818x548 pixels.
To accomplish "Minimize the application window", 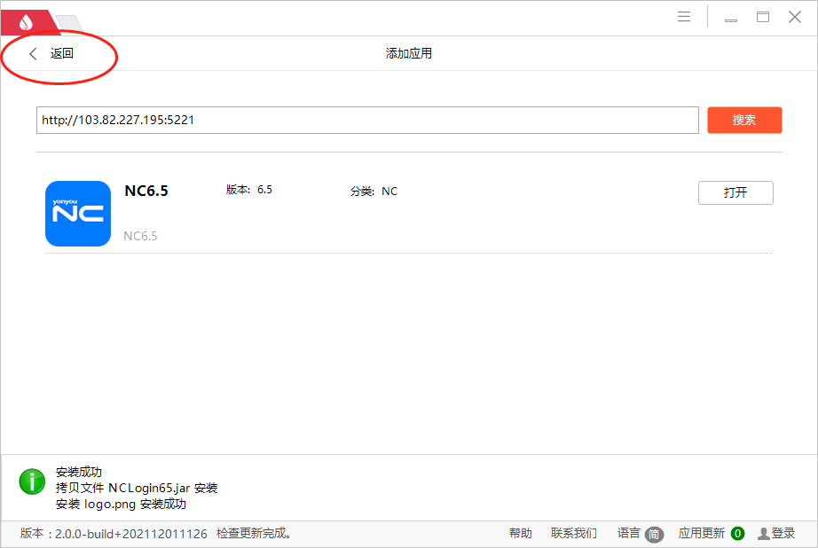I will [x=731, y=20].
